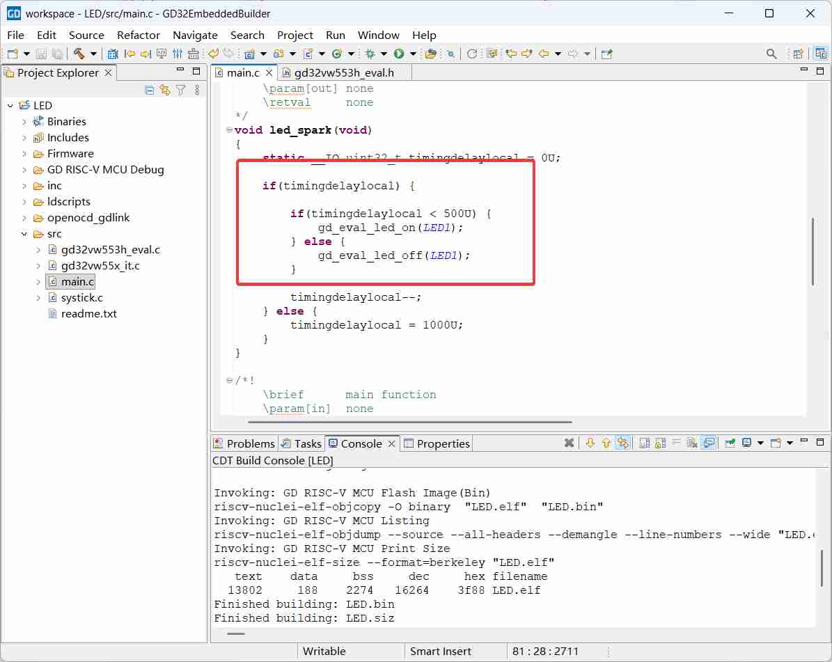Click the Debug bug icon in toolbar

[x=370, y=54]
